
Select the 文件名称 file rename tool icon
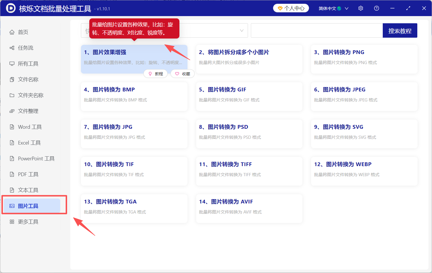(12, 79)
